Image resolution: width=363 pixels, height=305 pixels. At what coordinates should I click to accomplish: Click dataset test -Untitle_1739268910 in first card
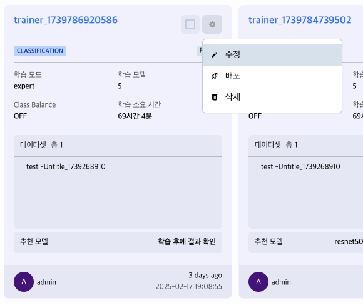66,166
